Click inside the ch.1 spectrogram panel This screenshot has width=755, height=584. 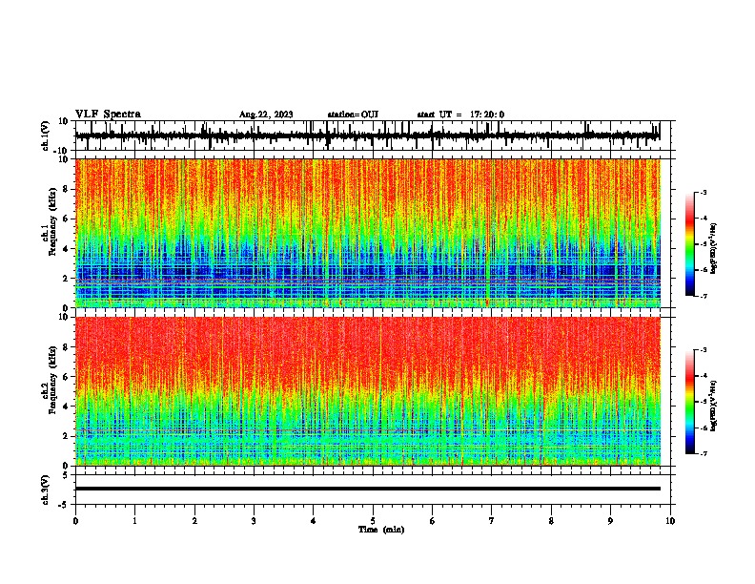[368, 233]
